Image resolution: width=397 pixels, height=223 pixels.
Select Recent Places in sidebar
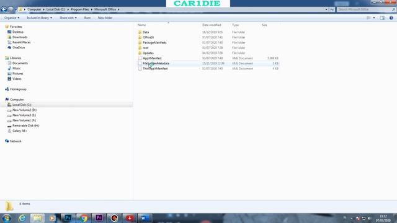click(21, 42)
